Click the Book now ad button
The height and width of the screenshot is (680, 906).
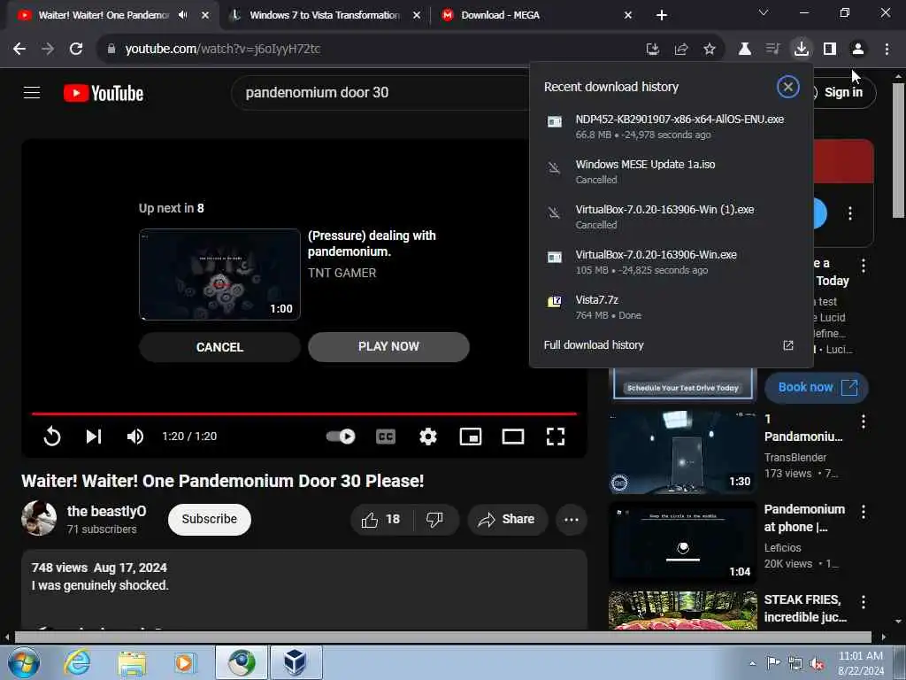(x=817, y=388)
